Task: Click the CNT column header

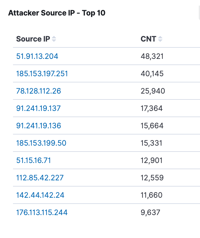Action: click(148, 39)
